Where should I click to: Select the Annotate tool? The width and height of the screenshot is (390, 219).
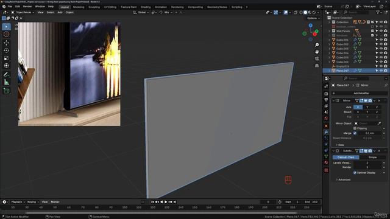click(7, 74)
